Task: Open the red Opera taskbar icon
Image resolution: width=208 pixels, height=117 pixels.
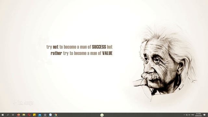Action: pos(29,115)
